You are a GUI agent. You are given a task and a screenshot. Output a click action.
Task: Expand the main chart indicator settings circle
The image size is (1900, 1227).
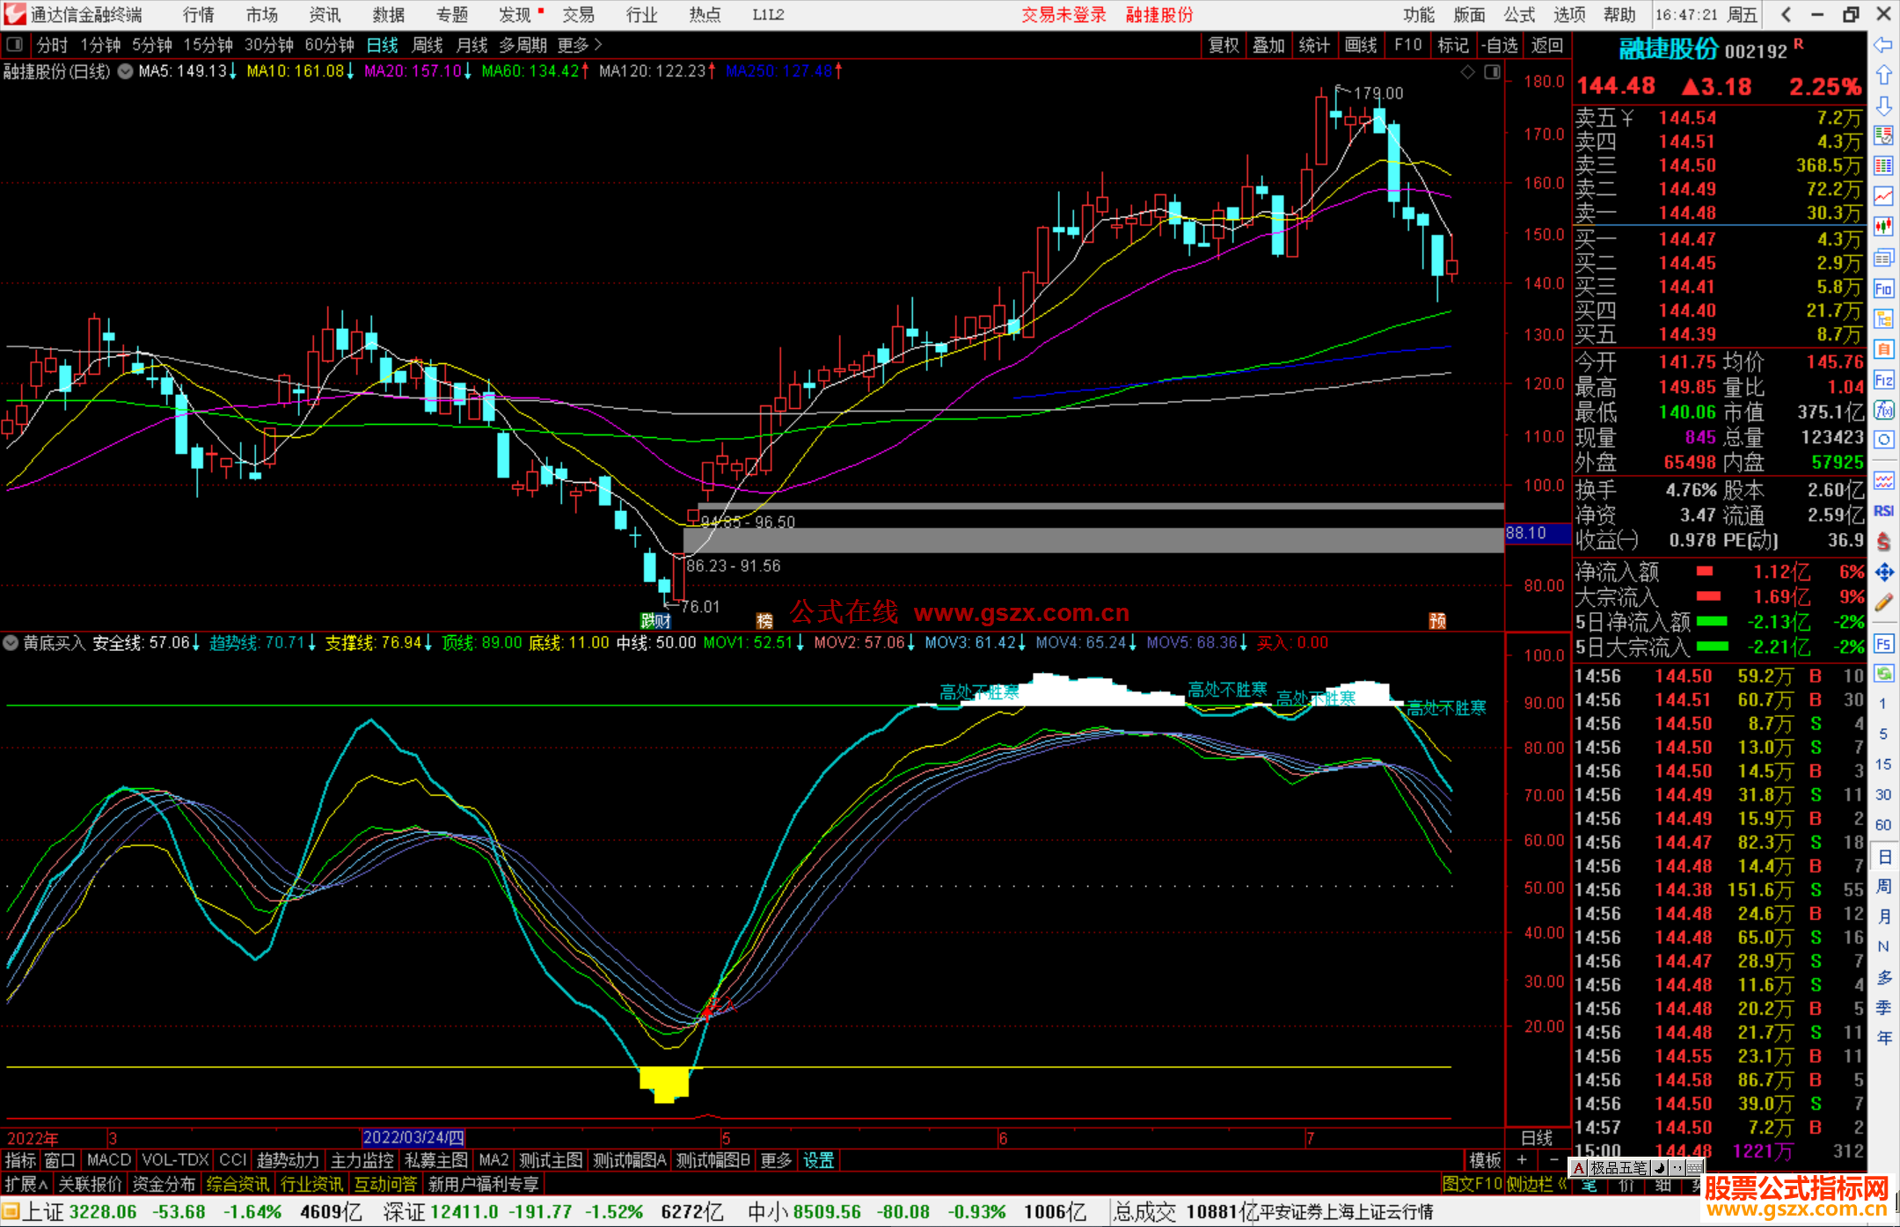pyautogui.click(x=125, y=71)
